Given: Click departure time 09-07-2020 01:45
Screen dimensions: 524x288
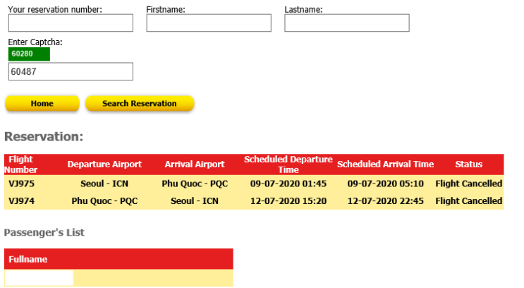Looking at the screenshot, I should click(x=288, y=184).
